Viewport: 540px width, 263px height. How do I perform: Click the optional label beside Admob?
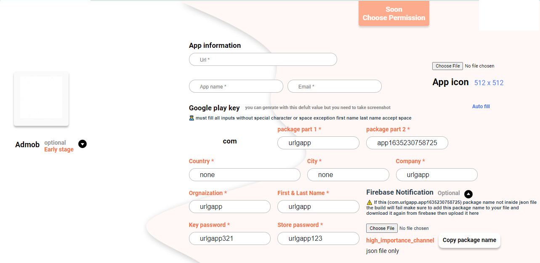(x=55, y=143)
